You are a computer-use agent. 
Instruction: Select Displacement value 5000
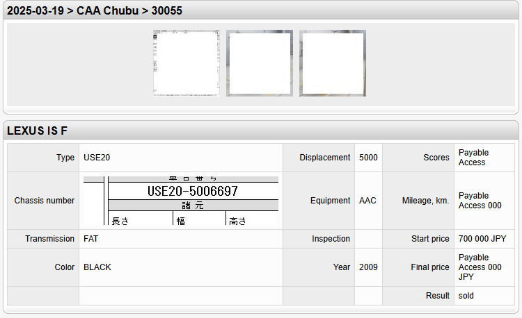(368, 158)
